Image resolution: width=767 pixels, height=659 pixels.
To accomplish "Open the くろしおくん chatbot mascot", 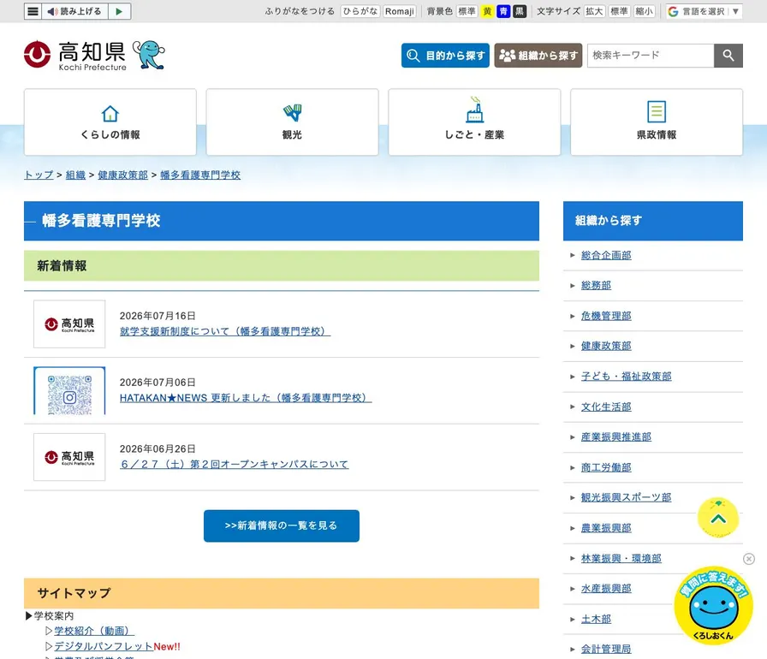I will tap(713, 606).
